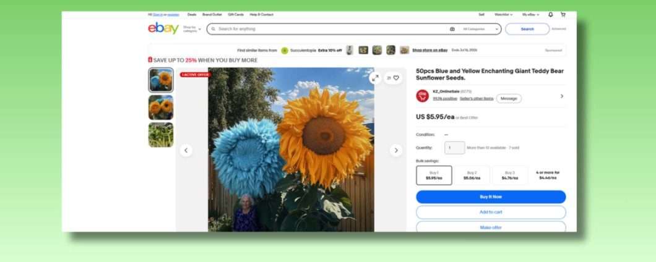Click the US $5.95/ea price text
Image resolution: width=656 pixels, height=262 pixels.
pyautogui.click(x=435, y=117)
